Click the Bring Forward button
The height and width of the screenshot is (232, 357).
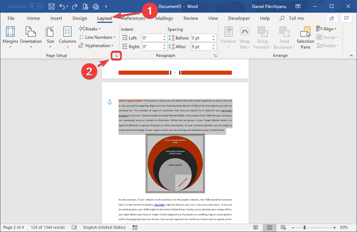pos(262,37)
